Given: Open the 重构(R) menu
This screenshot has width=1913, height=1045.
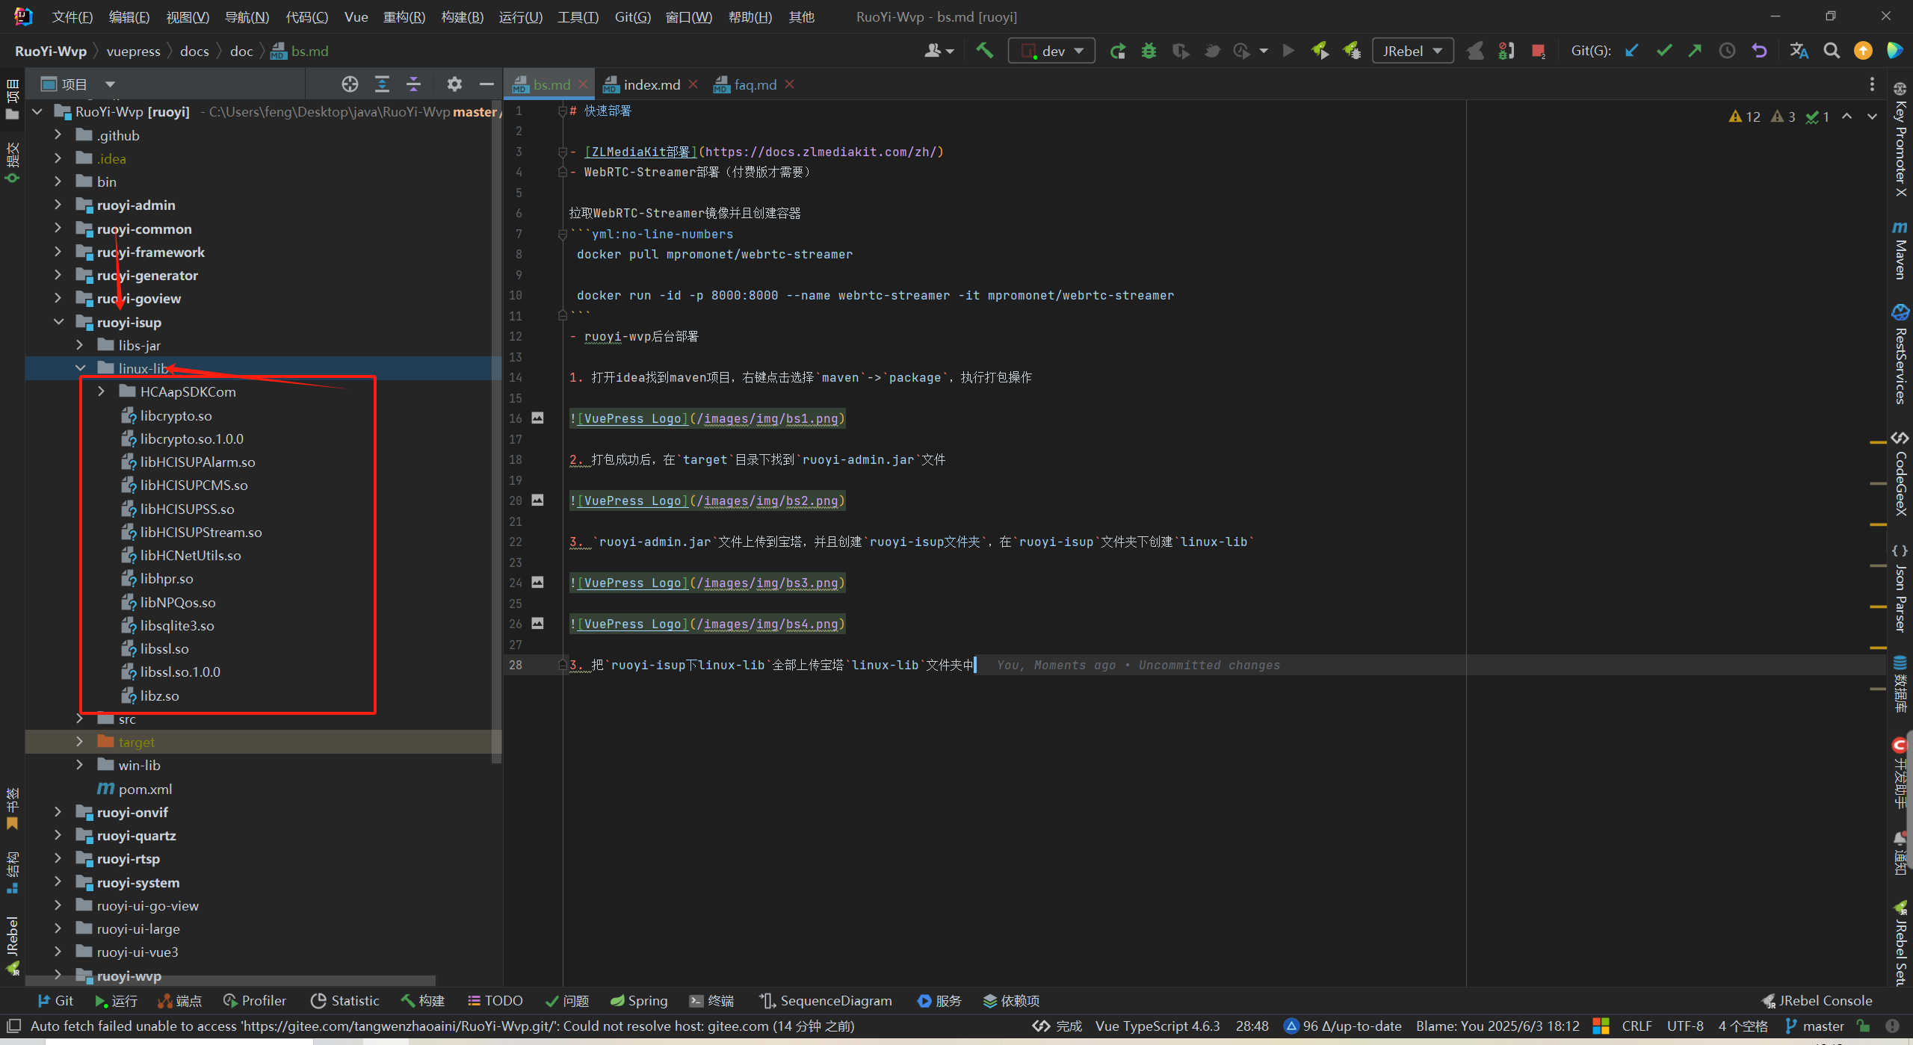Looking at the screenshot, I should 404,16.
